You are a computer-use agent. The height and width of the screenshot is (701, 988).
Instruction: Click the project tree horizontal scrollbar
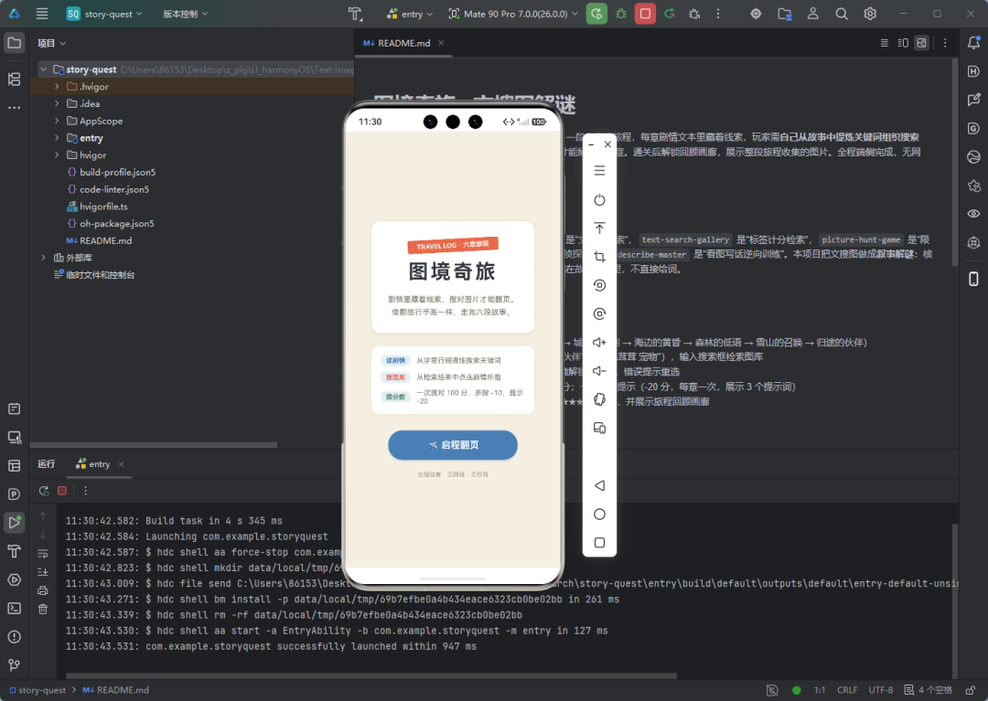click(x=154, y=445)
